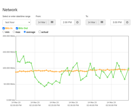Select the max radio button
The image size is (133, 107).
coord(14,32)
